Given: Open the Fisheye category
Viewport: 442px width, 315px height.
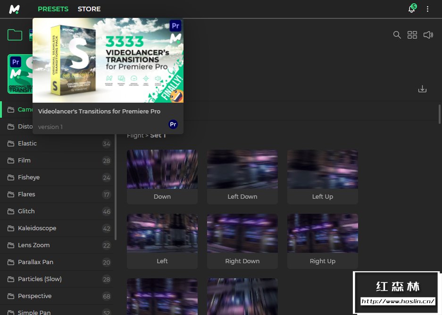Looking at the screenshot, I should 58,178.
